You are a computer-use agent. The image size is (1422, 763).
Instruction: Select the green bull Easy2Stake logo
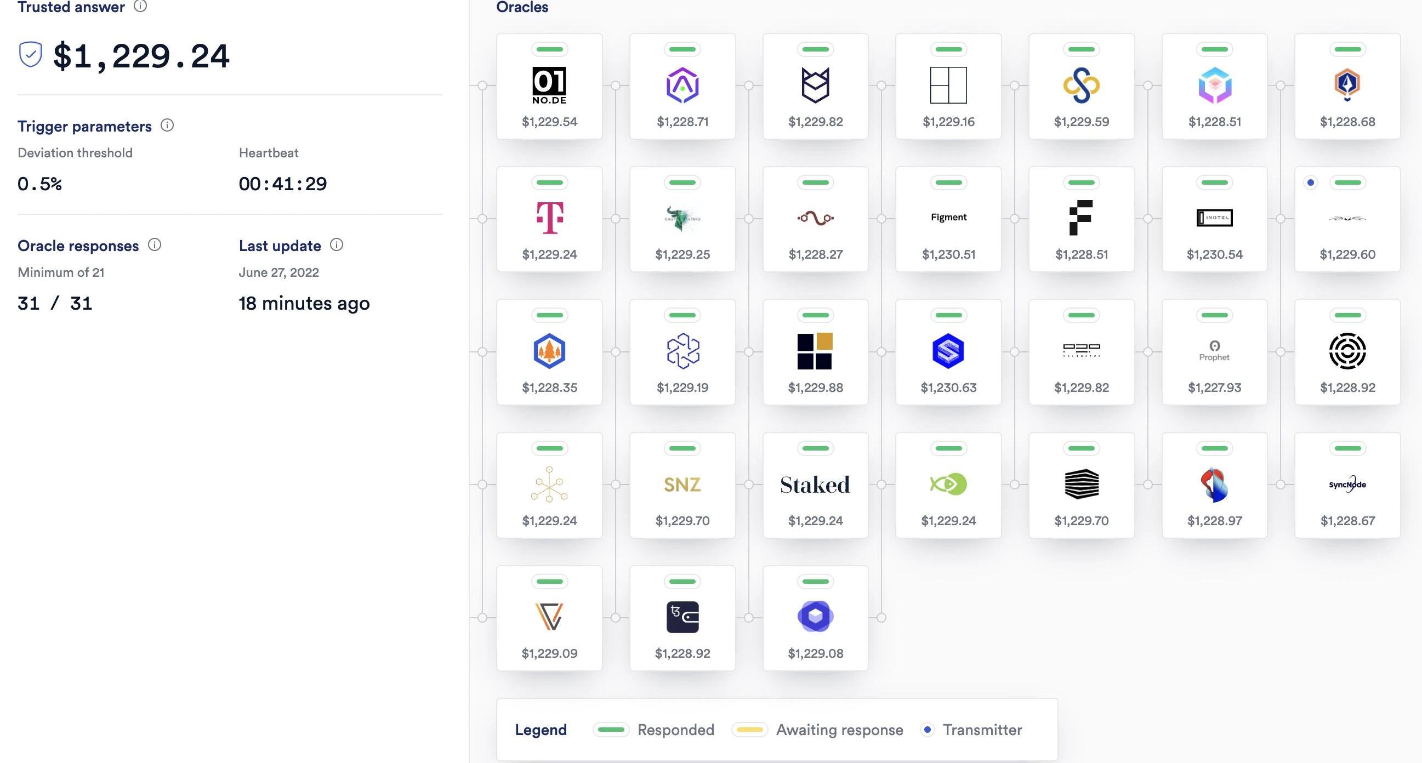pyautogui.click(x=682, y=218)
